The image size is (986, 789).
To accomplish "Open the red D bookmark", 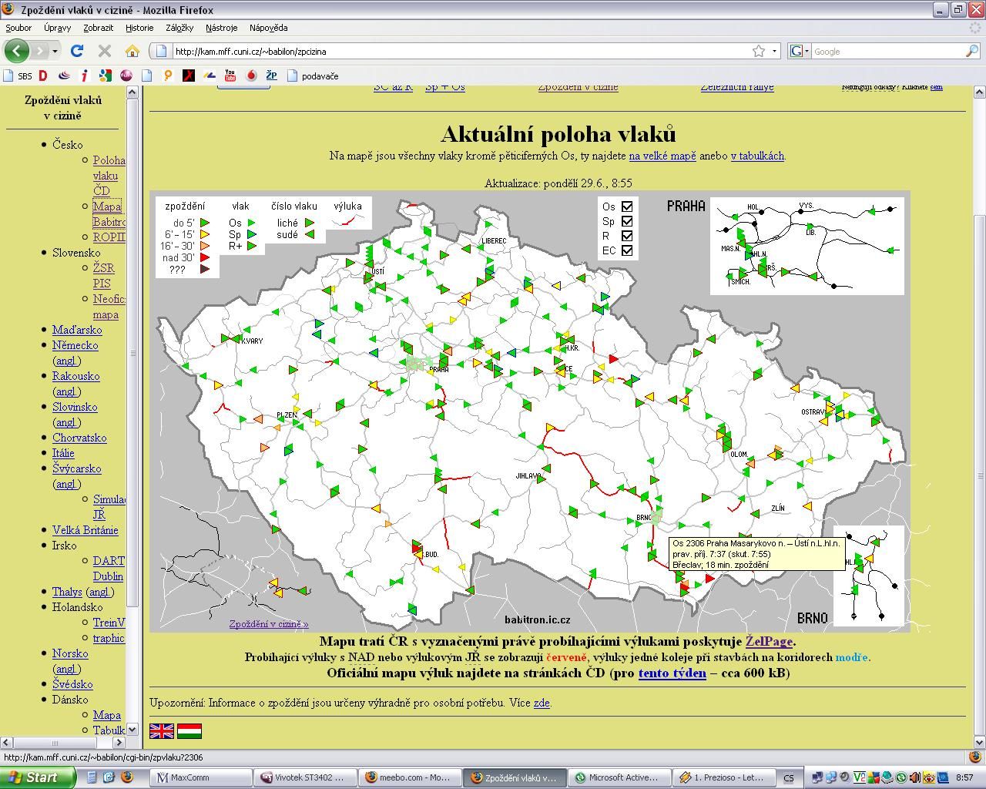I will [43, 76].
